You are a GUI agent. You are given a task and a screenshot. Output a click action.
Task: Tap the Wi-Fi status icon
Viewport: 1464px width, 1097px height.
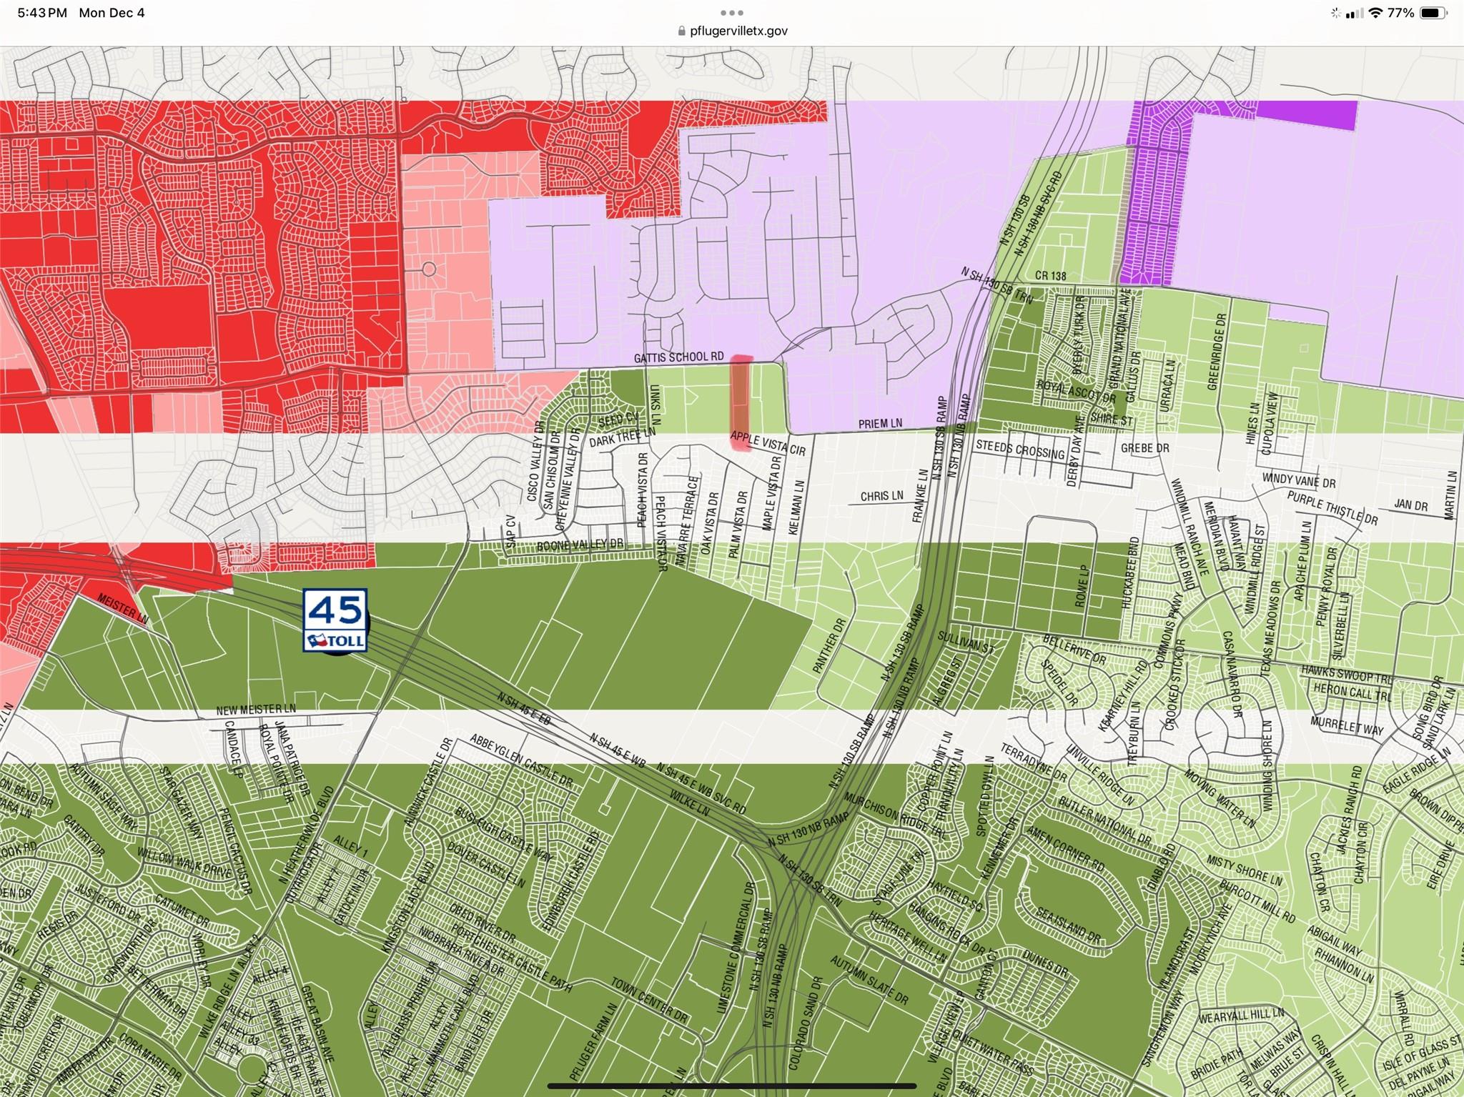click(x=1375, y=13)
